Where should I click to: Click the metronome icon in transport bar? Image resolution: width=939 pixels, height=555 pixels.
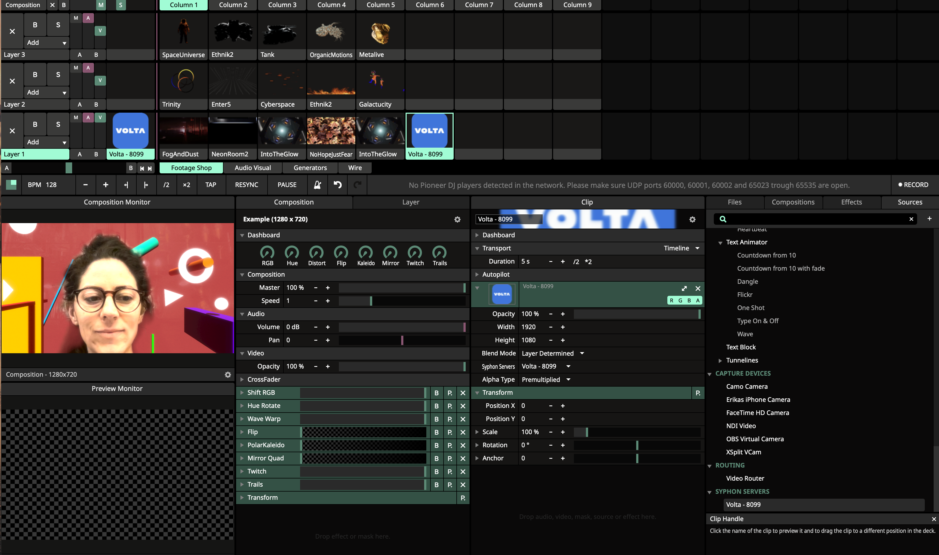pos(317,185)
